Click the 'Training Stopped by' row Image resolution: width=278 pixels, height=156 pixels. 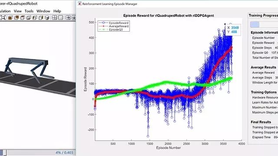point(265,127)
